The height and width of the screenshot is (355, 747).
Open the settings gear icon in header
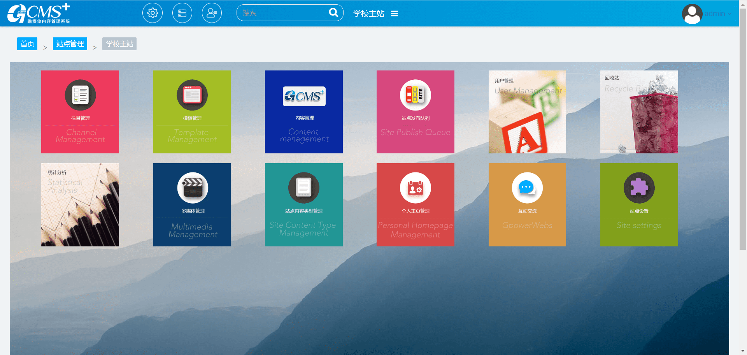coord(153,13)
